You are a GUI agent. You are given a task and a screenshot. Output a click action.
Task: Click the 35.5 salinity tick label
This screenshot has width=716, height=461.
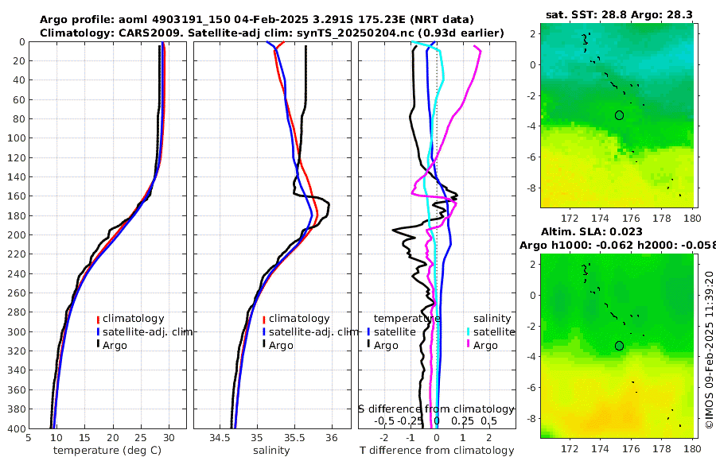294,438
